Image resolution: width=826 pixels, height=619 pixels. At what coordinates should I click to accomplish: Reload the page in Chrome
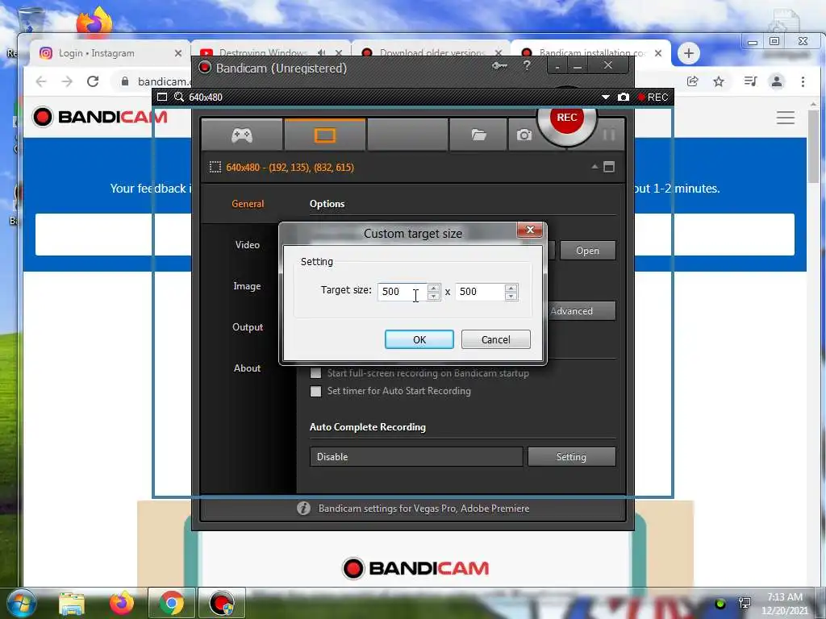93,81
